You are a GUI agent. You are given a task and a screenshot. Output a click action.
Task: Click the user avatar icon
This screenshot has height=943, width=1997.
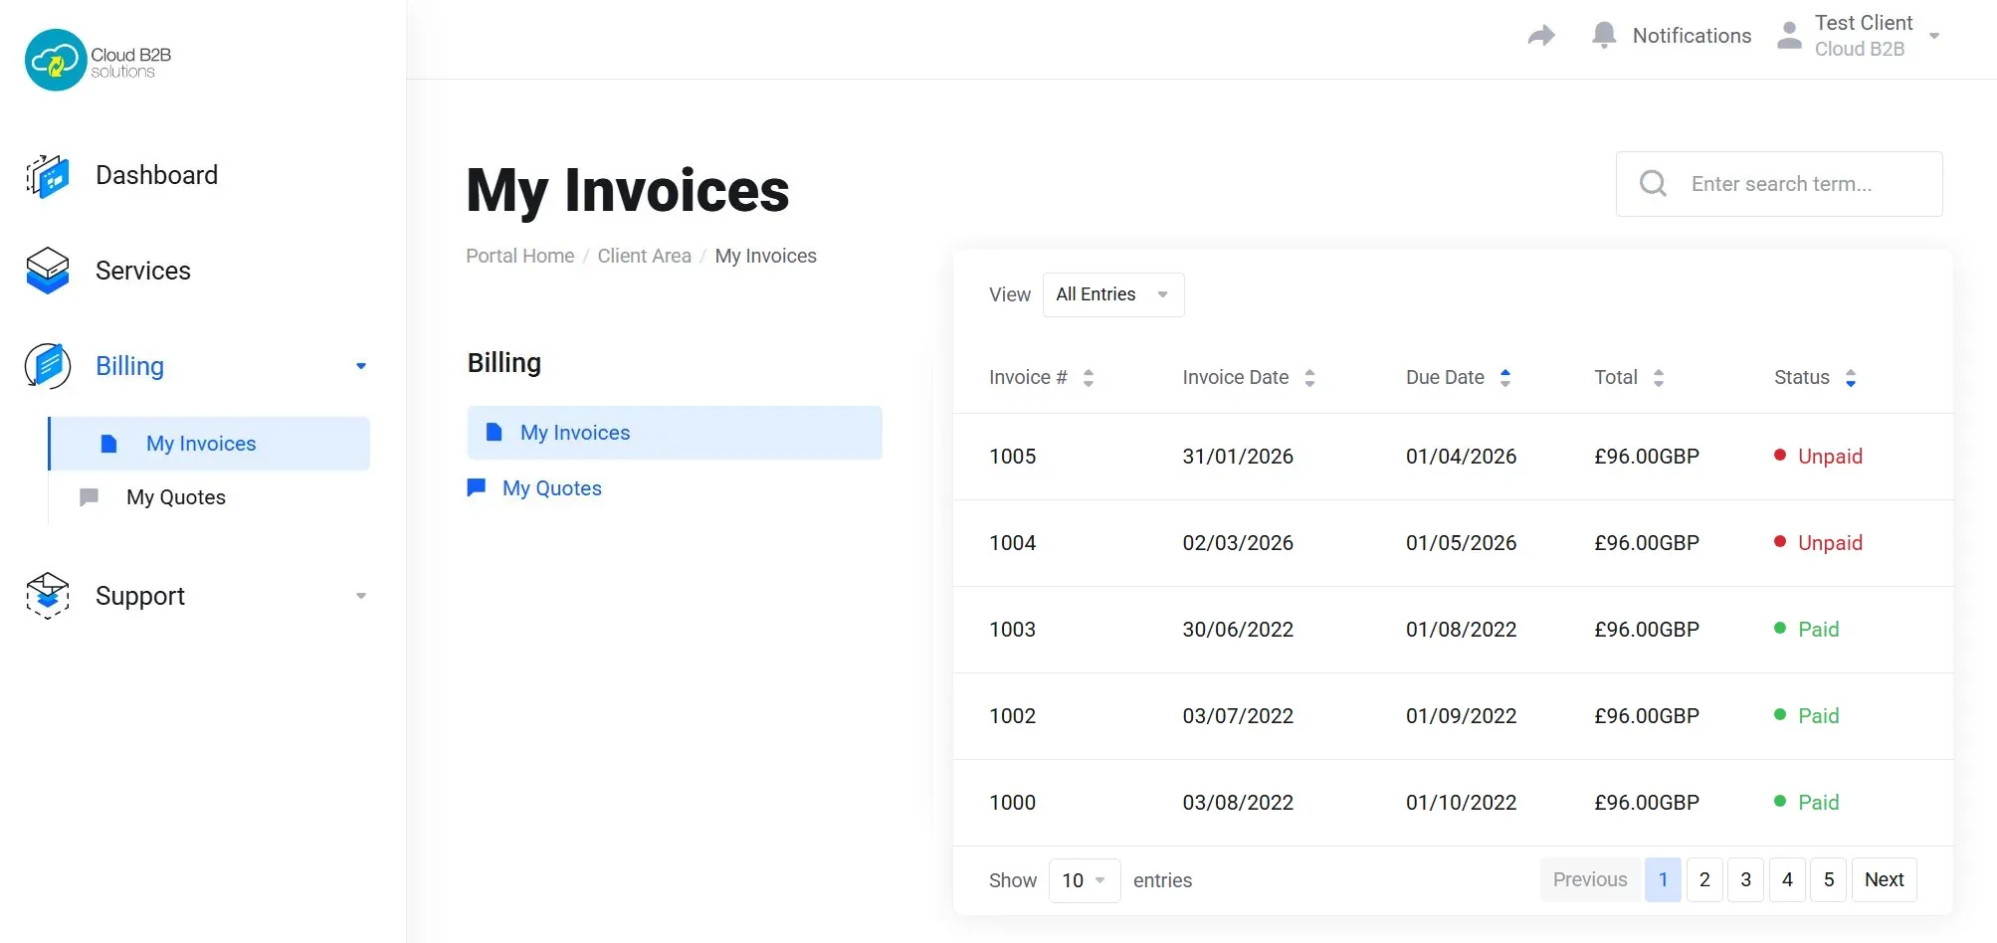click(x=1789, y=36)
